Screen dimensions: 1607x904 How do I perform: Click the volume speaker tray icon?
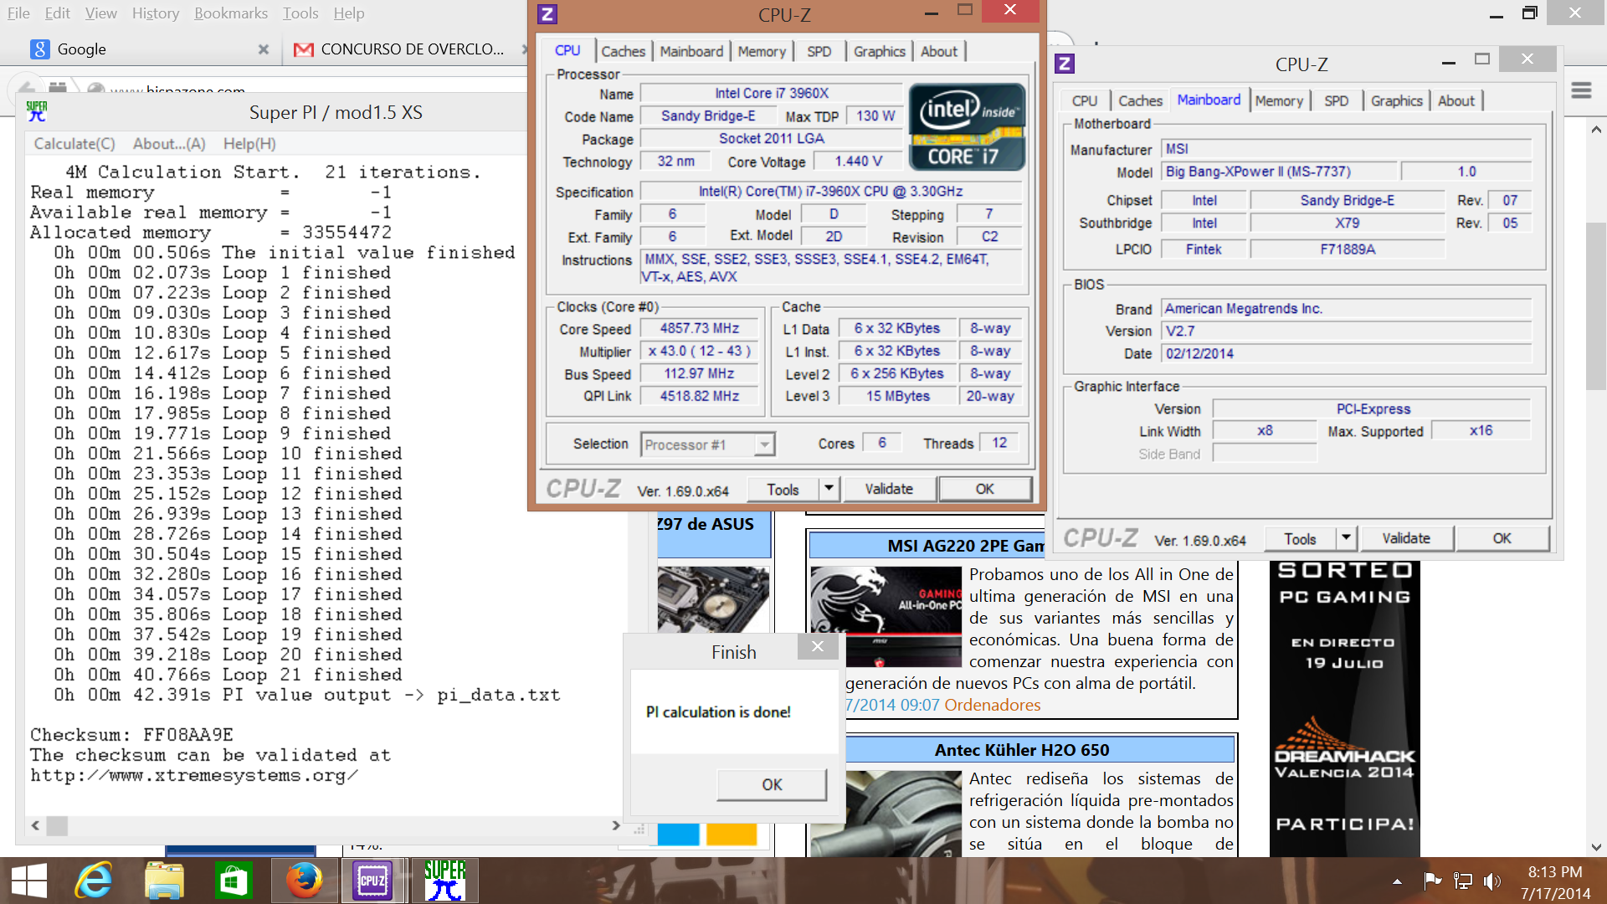pyautogui.click(x=1491, y=881)
